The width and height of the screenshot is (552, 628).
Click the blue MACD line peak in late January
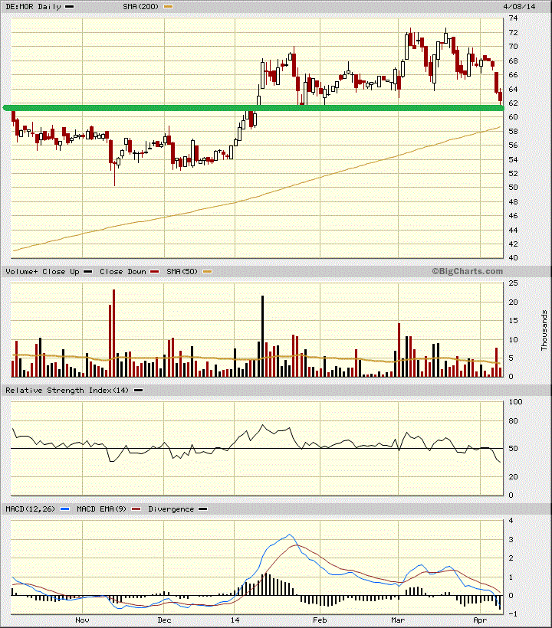[x=290, y=535]
